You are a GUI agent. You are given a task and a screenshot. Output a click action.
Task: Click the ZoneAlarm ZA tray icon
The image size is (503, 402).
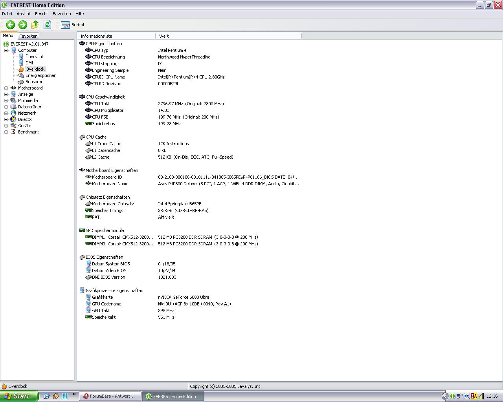[x=474, y=397]
